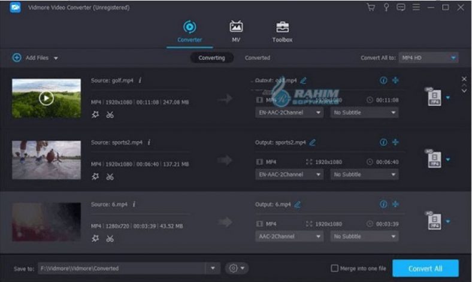Open the edit effects wand for sports2.mp4
The image size is (472, 282).
point(95,177)
